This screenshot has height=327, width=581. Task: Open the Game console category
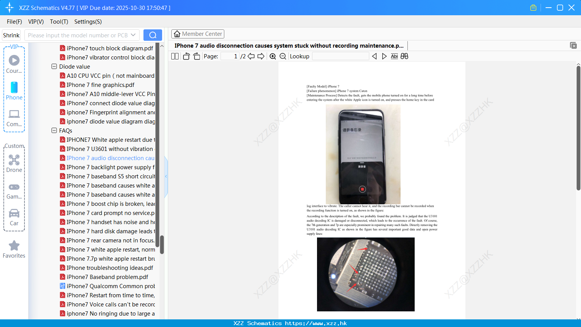tap(14, 191)
